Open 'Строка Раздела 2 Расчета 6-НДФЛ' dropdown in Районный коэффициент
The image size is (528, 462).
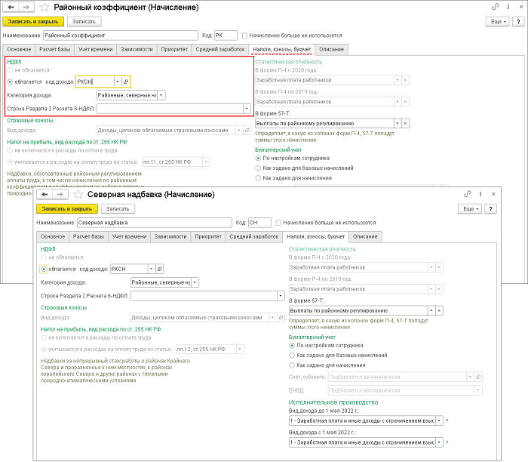pyautogui.click(x=247, y=109)
